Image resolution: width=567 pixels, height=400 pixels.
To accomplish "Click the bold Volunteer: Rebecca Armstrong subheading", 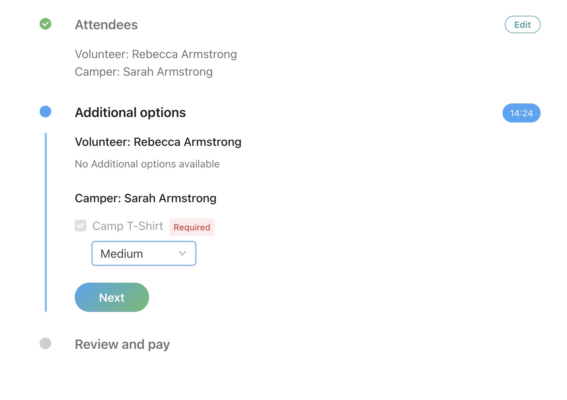I will coord(158,142).
